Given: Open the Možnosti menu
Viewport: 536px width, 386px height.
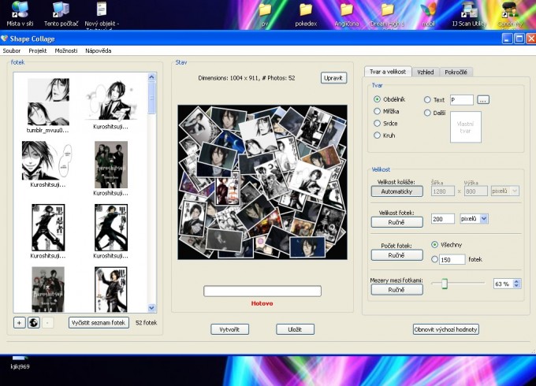Looking at the screenshot, I should pos(66,50).
